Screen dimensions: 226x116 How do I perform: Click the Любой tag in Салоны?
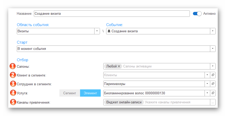pos(111,66)
